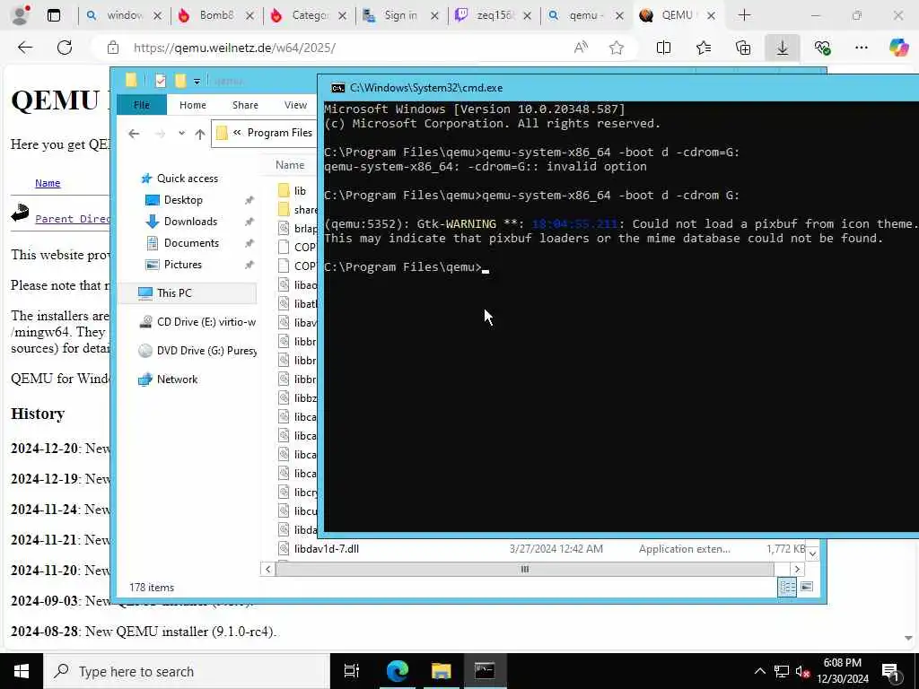Viewport: 919px width, 689px height.
Task: Open Desktop in the navigation pane
Action: tap(183, 200)
